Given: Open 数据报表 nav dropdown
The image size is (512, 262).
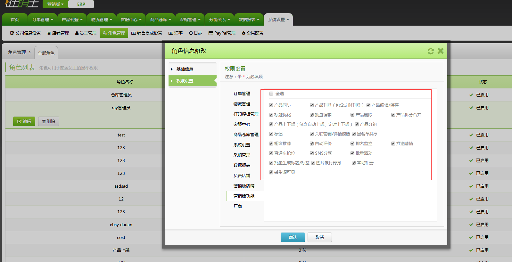Looking at the screenshot, I should pos(249,20).
